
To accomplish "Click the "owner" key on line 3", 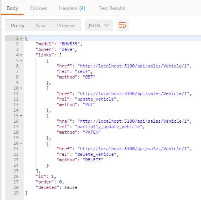I will click(x=45, y=49).
